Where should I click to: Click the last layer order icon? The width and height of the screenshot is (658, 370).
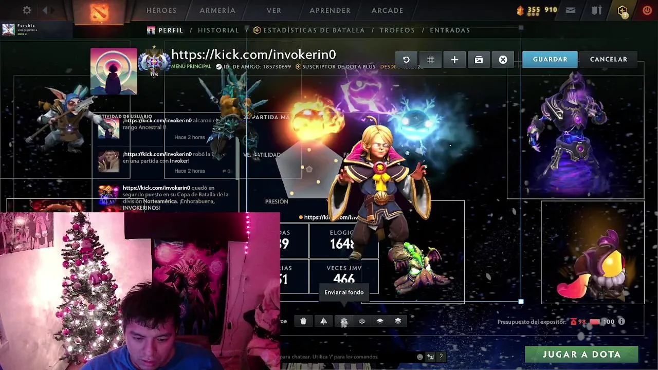click(x=398, y=321)
